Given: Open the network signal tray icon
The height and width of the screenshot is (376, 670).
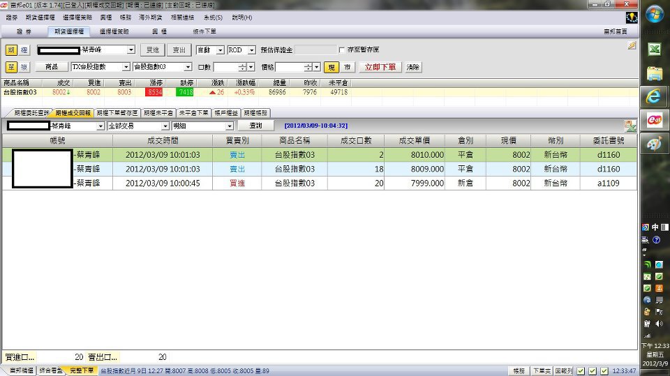Looking at the screenshot, I should (x=648, y=336).
